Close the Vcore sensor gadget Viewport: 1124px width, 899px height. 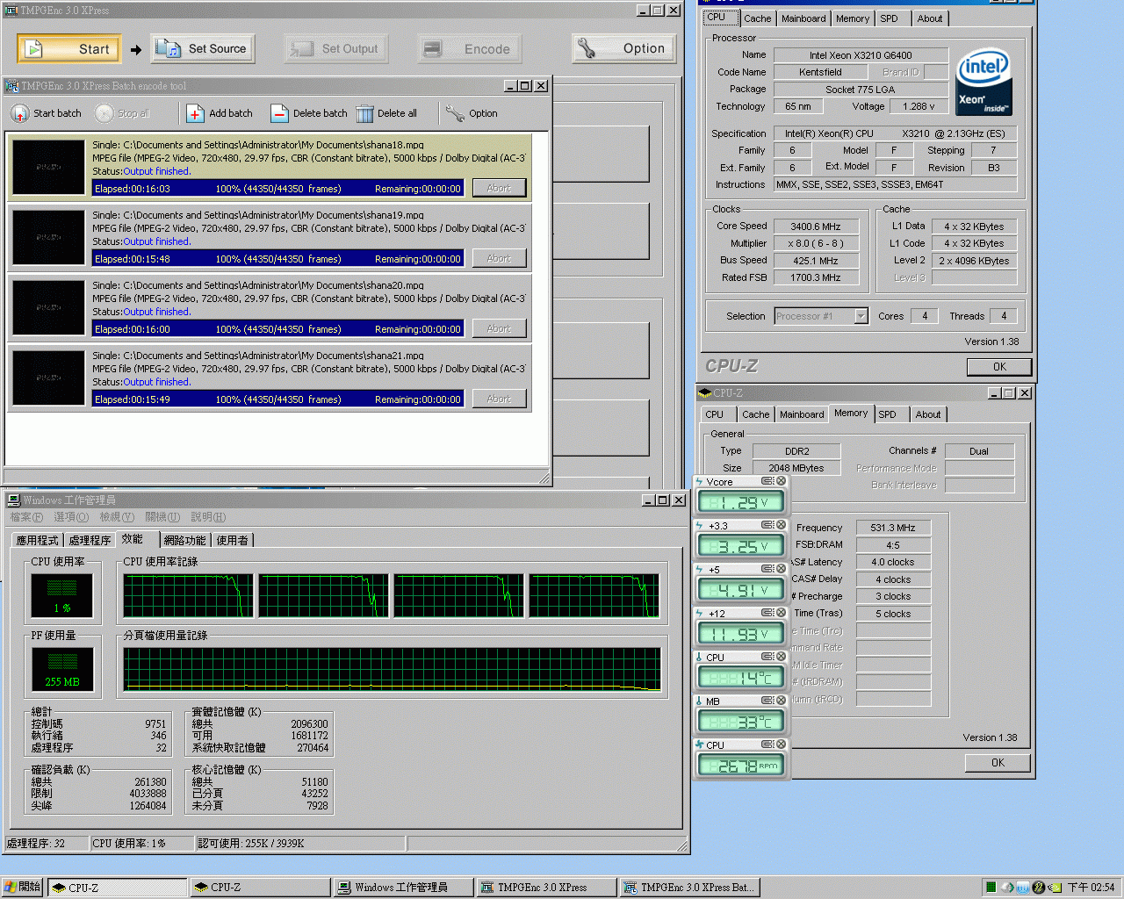click(781, 481)
